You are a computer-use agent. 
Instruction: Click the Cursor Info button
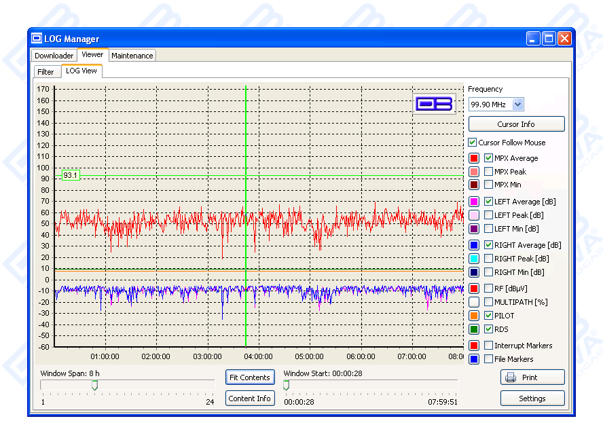516,124
